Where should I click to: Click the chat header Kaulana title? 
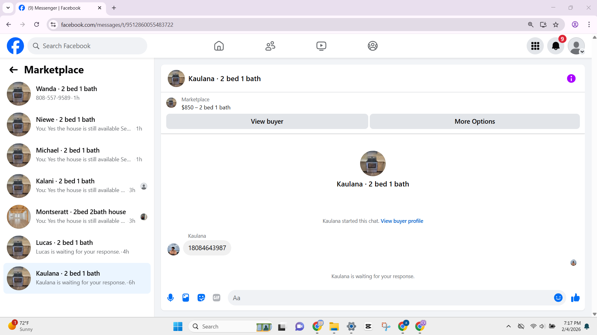coord(224,79)
